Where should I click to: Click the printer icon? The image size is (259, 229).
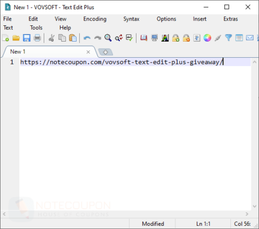[37, 38]
